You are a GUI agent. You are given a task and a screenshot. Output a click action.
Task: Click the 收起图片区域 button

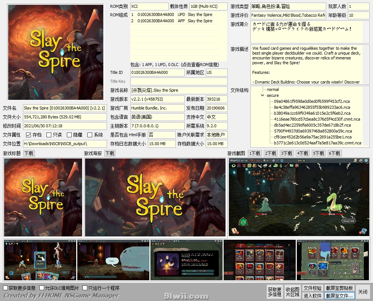pos(292,292)
